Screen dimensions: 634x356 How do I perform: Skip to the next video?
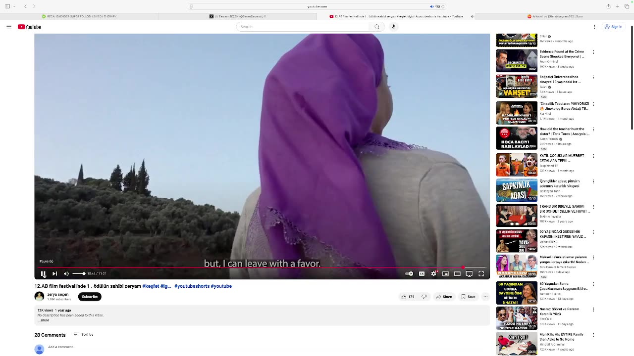[54, 273]
